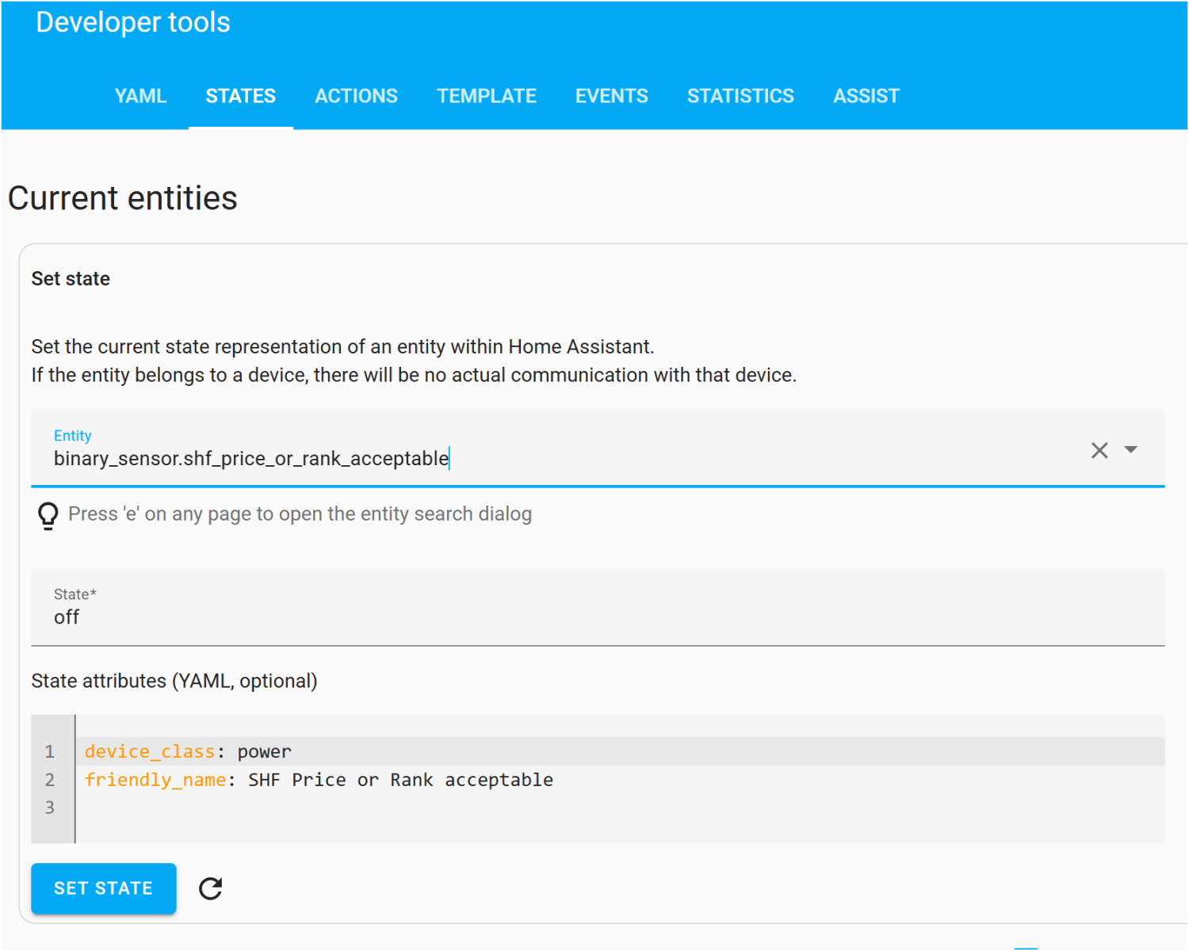Click the lightbulb tip icon
This screenshot has height=951, width=1189.
tap(48, 515)
